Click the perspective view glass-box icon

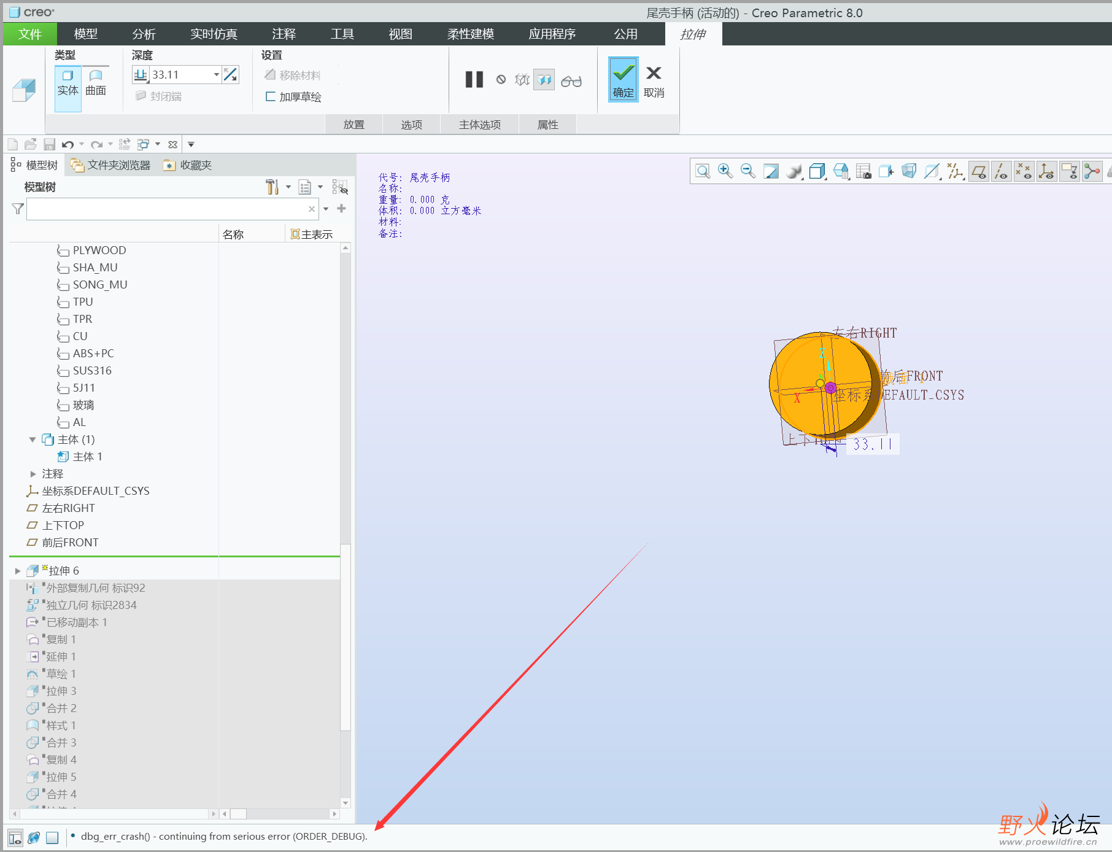pyautogui.click(x=909, y=171)
